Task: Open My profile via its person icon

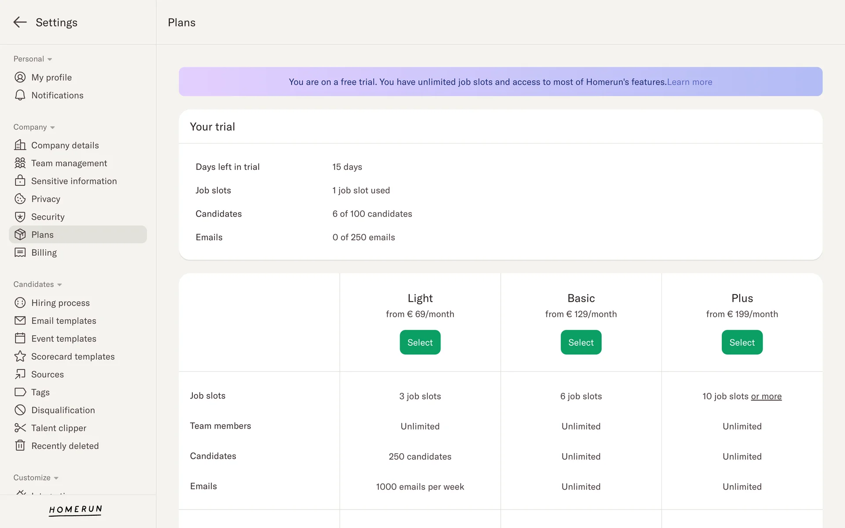Action: tap(20, 77)
